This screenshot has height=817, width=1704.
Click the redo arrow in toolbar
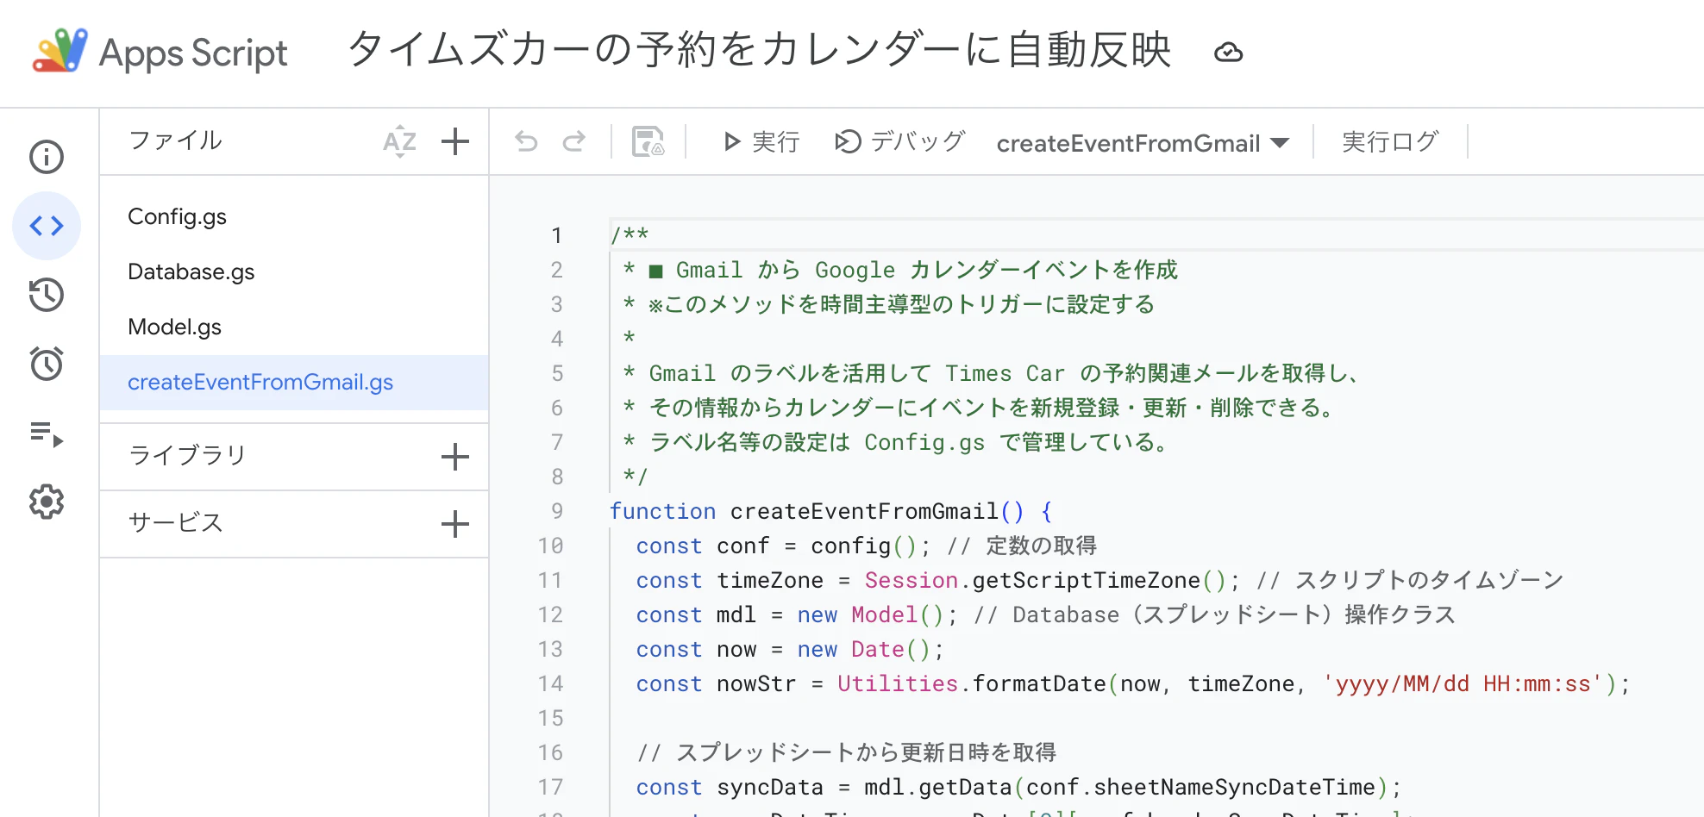(x=574, y=141)
